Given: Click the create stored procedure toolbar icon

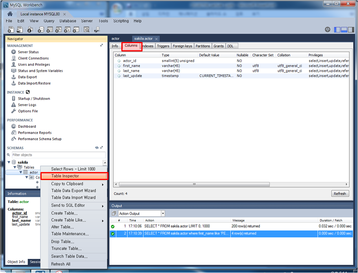Looking at the screenshot, I should click(67, 29).
